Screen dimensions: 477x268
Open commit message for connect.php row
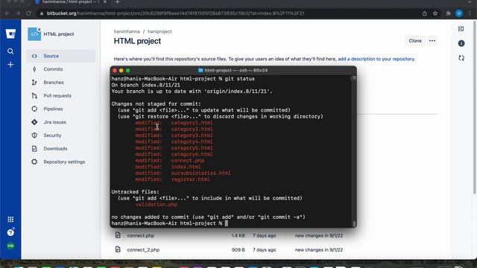319,235
